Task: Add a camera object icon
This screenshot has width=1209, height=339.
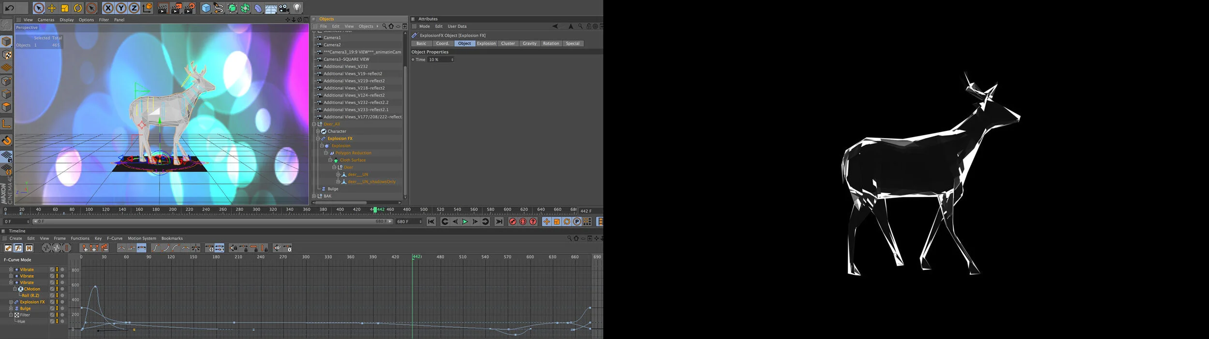Action: click(284, 8)
